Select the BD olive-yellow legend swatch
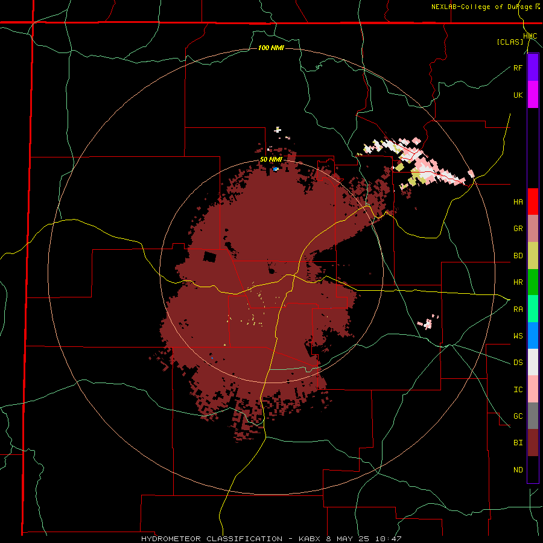 pos(533,256)
